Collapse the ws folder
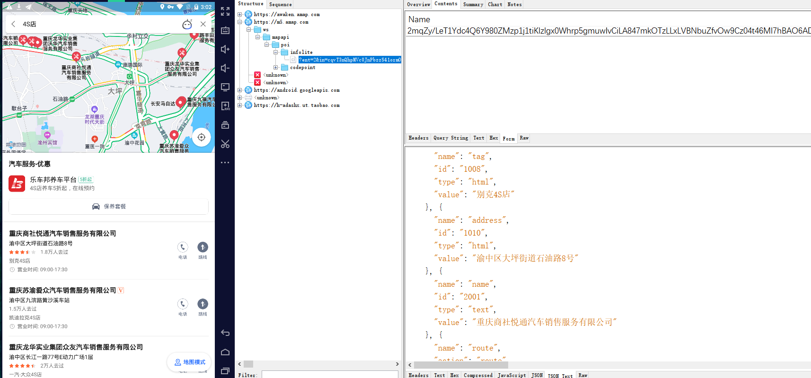Image resolution: width=811 pixels, height=378 pixels. [248, 29]
